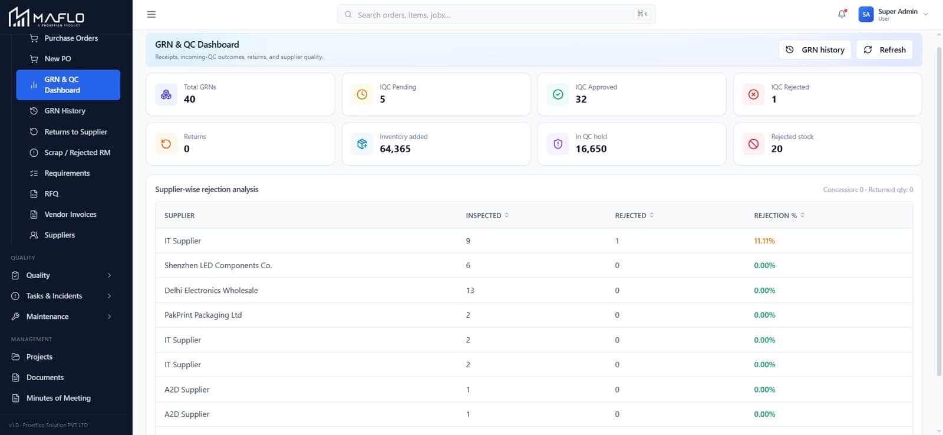Click the Quality clipboard icon
The width and height of the screenshot is (943, 435).
[15, 275]
